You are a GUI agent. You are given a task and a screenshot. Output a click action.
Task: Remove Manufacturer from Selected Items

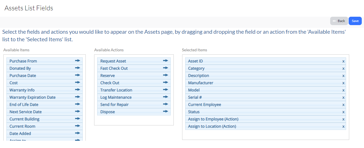point(343,83)
